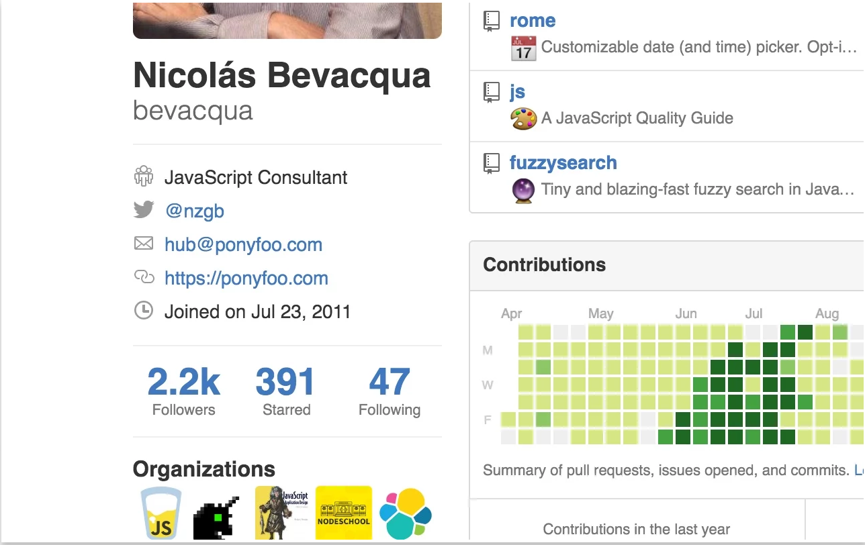This screenshot has width=865, height=545.
Task: Click the clock icon beside the join date
Action: [144, 311]
